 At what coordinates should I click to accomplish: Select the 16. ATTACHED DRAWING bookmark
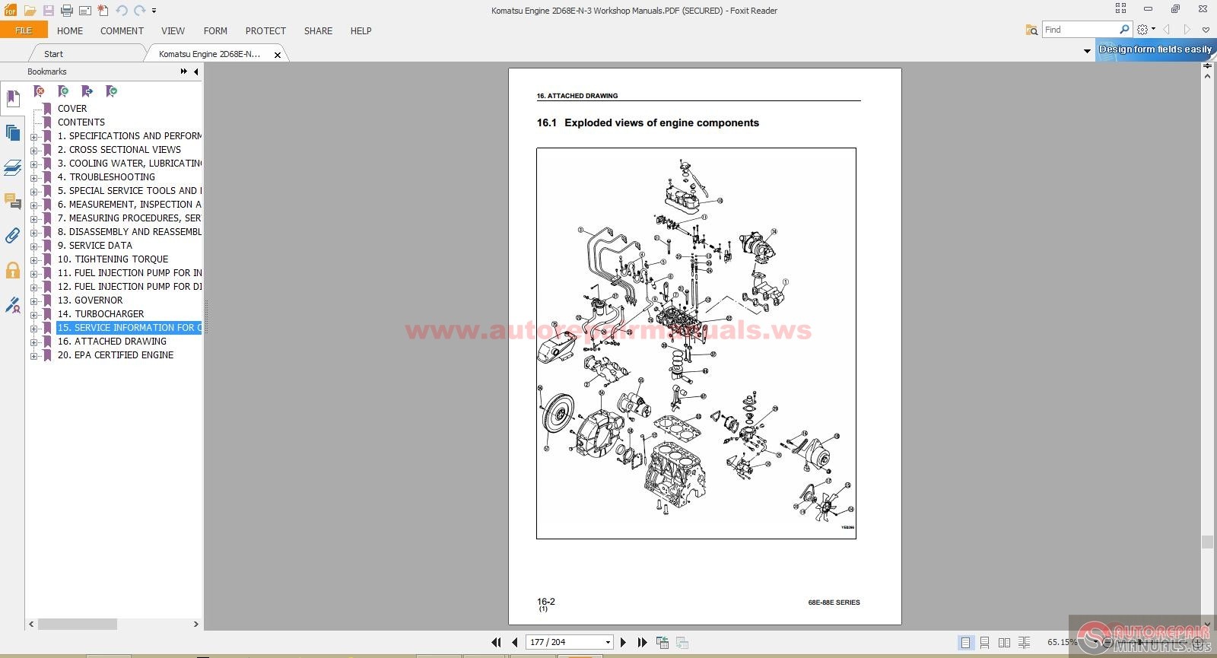(x=112, y=342)
